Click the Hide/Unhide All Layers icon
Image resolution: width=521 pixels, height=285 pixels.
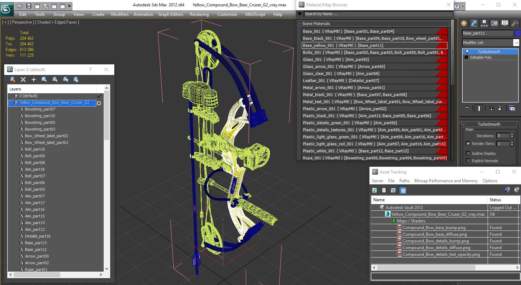(x=65, y=80)
